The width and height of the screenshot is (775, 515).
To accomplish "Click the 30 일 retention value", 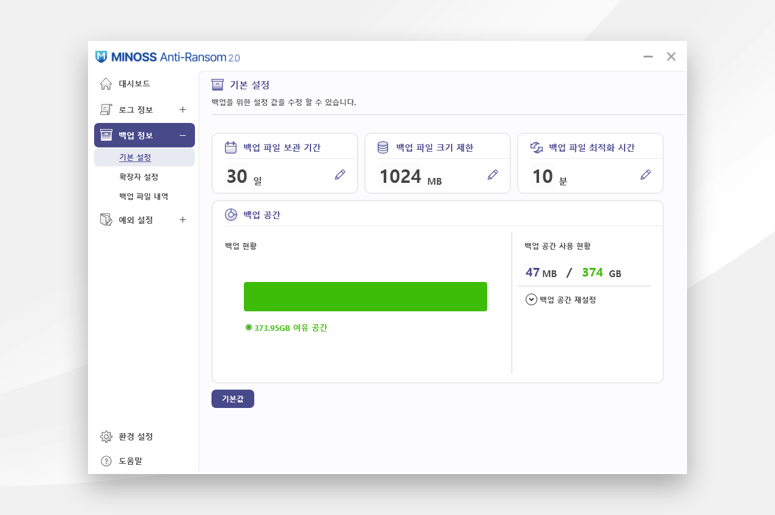I will (x=244, y=177).
